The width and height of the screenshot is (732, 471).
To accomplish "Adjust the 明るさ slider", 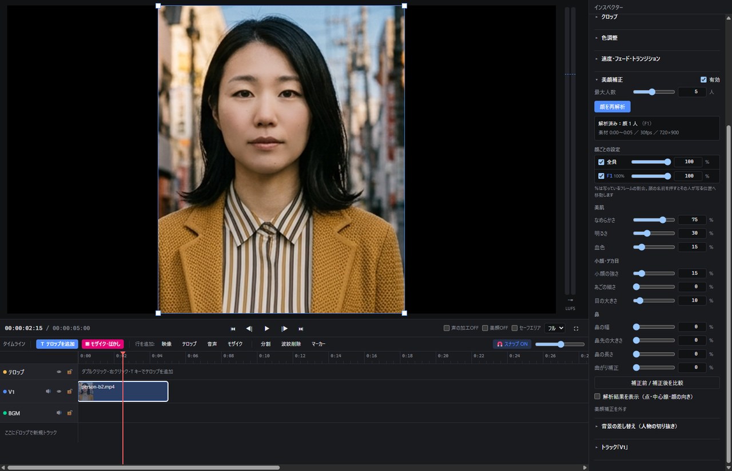I will (x=654, y=234).
